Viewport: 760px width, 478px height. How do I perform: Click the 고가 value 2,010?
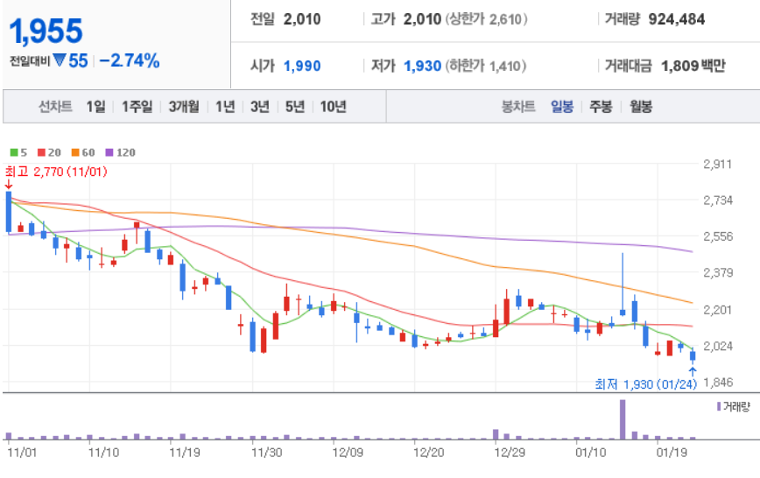[422, 19]
